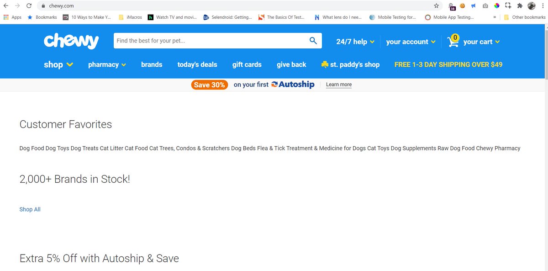
Task: Open the 'Mobile App Testing...' bookmark
Action: pyautogui.click(x=449, y=17)
